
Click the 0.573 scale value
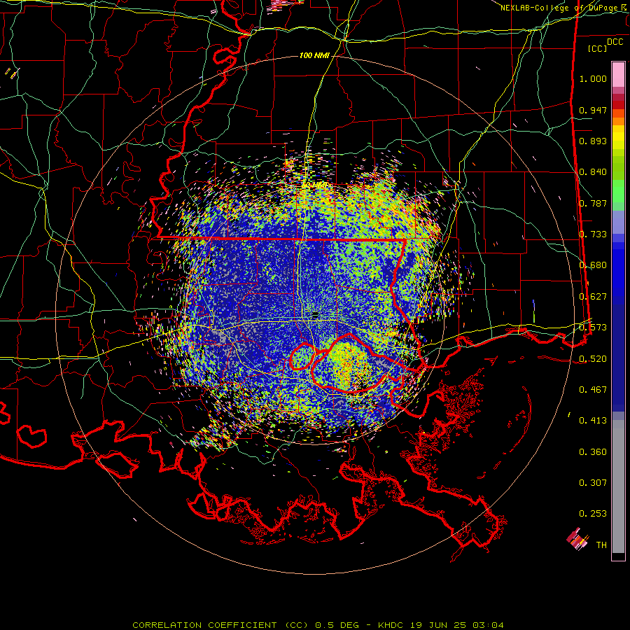(593, 328)
